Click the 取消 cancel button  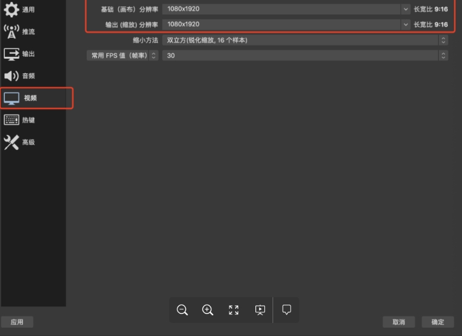tap(398, 322)
